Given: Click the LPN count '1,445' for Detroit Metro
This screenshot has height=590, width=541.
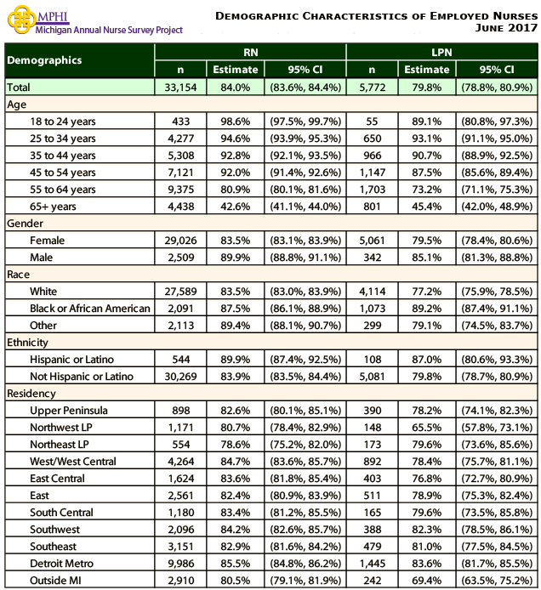Looking at the screenshot, I should 372,564.
